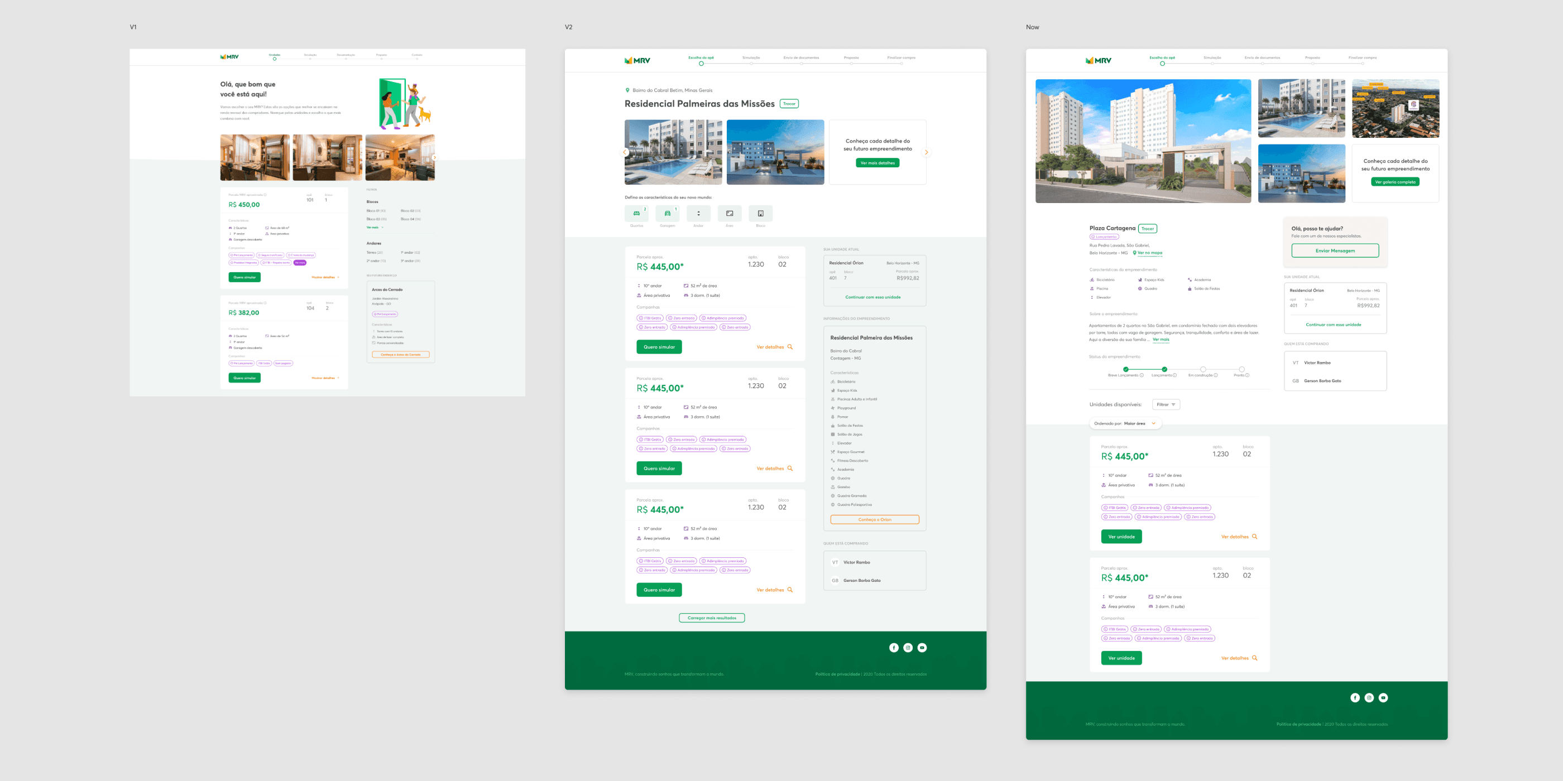The height and width of the screenshot is (781, 1563).
Task: Select the Andar floor filter icon
Action: click(698, 214)
